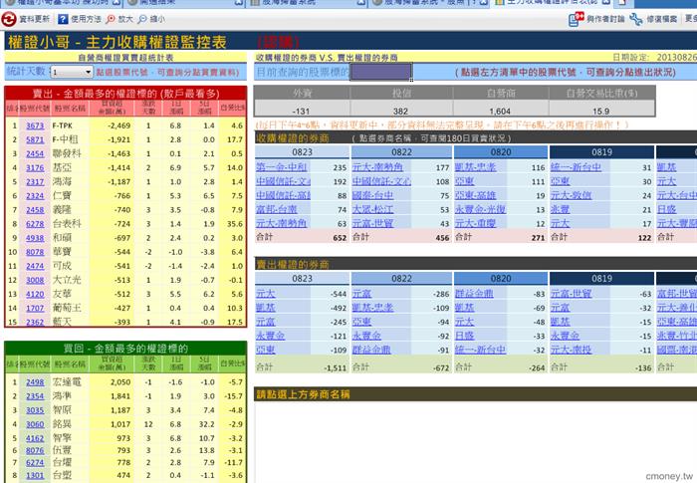Screen dimensions: 697x483
Task: Click broker 元富-世貿 in 0819 sellers column
Action: pyautogui.click(x=571, y=294)
